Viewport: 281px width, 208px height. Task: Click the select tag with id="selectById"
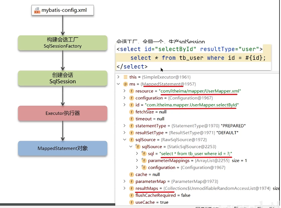(x=189, y=49)
